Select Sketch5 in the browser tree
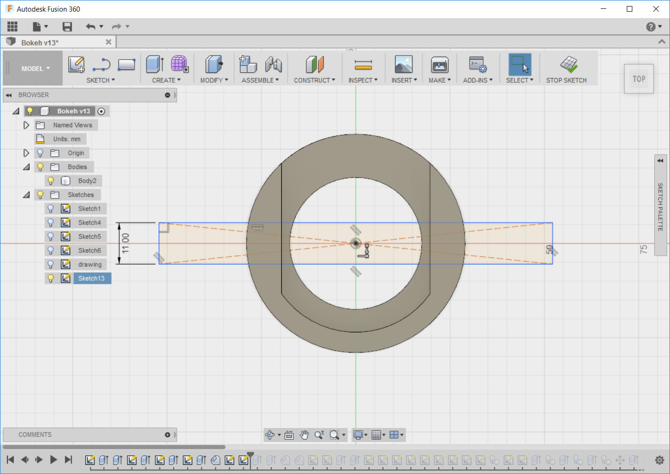670x474 pixels. [89, 237]
